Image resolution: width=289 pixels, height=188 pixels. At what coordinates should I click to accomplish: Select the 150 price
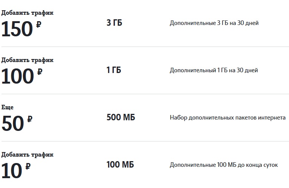point(17,29)
